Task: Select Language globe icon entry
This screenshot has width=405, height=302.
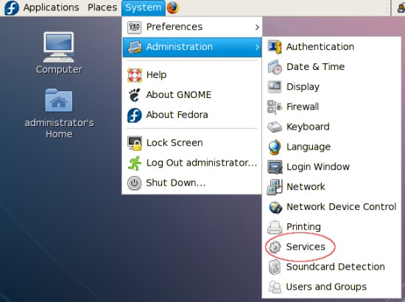Action: pyautogui.click(x=275, y=147)
